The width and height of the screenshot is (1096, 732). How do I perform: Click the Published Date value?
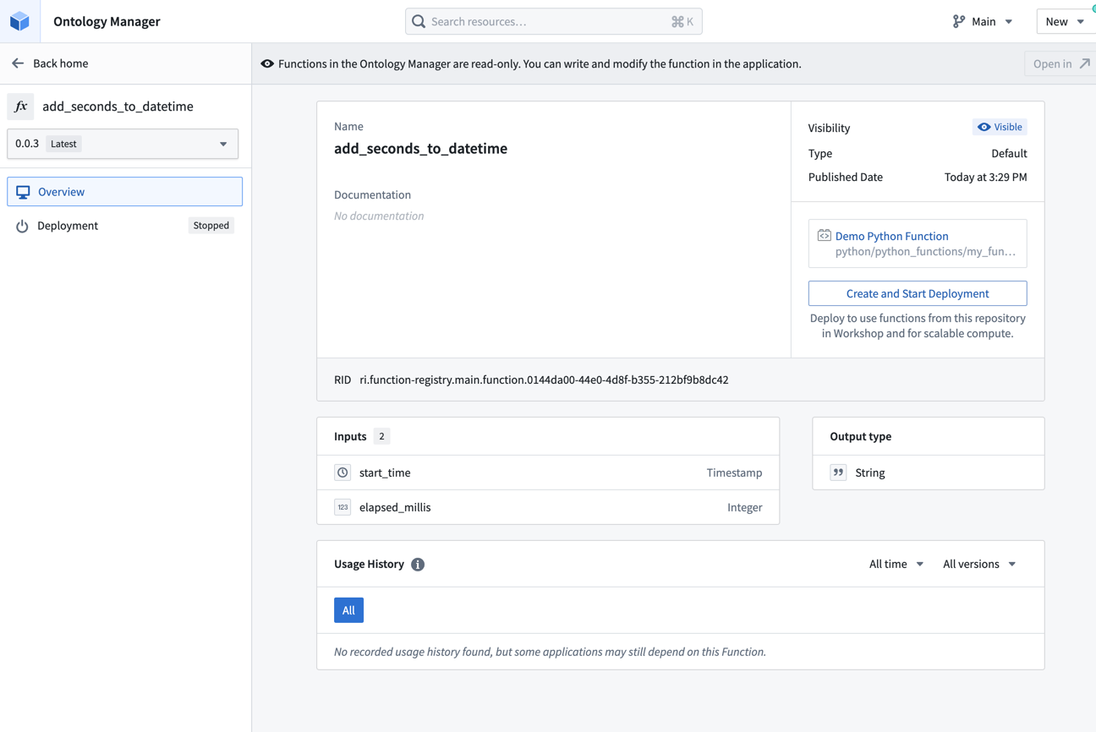click(985, 177)
